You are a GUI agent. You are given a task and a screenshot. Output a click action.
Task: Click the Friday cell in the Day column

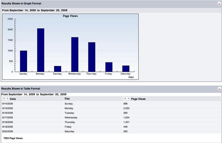tap(68, 127)
